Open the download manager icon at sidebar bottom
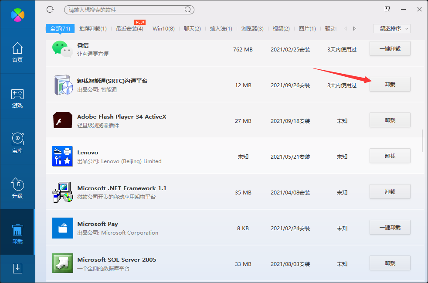Screen dimensions: 428x283 click(x=17, y=268)
